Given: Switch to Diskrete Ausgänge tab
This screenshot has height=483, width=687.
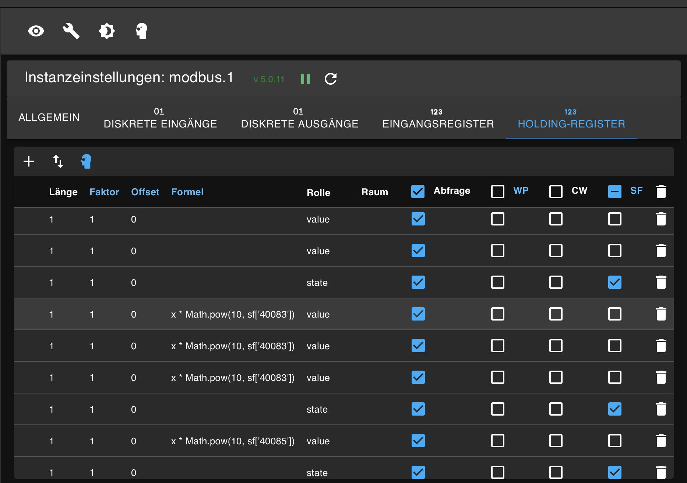Looking at the screenshot, I should click(299, 118).
